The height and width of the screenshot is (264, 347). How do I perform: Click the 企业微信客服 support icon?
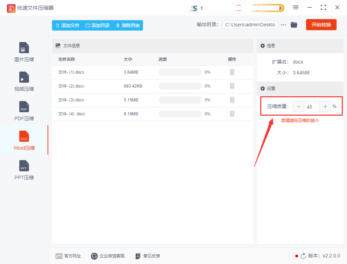pos(94,256)
